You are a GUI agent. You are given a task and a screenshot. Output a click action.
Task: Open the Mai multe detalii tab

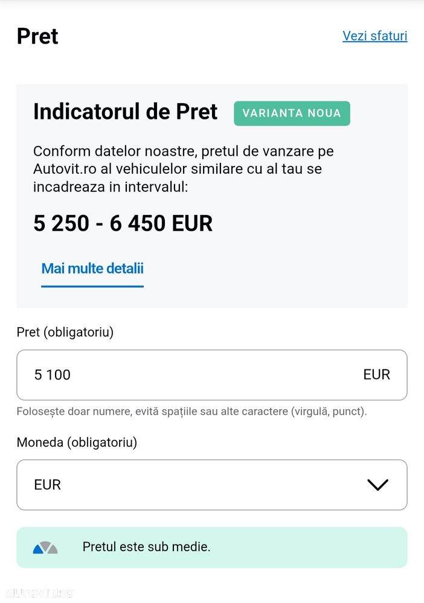(92, 269)
